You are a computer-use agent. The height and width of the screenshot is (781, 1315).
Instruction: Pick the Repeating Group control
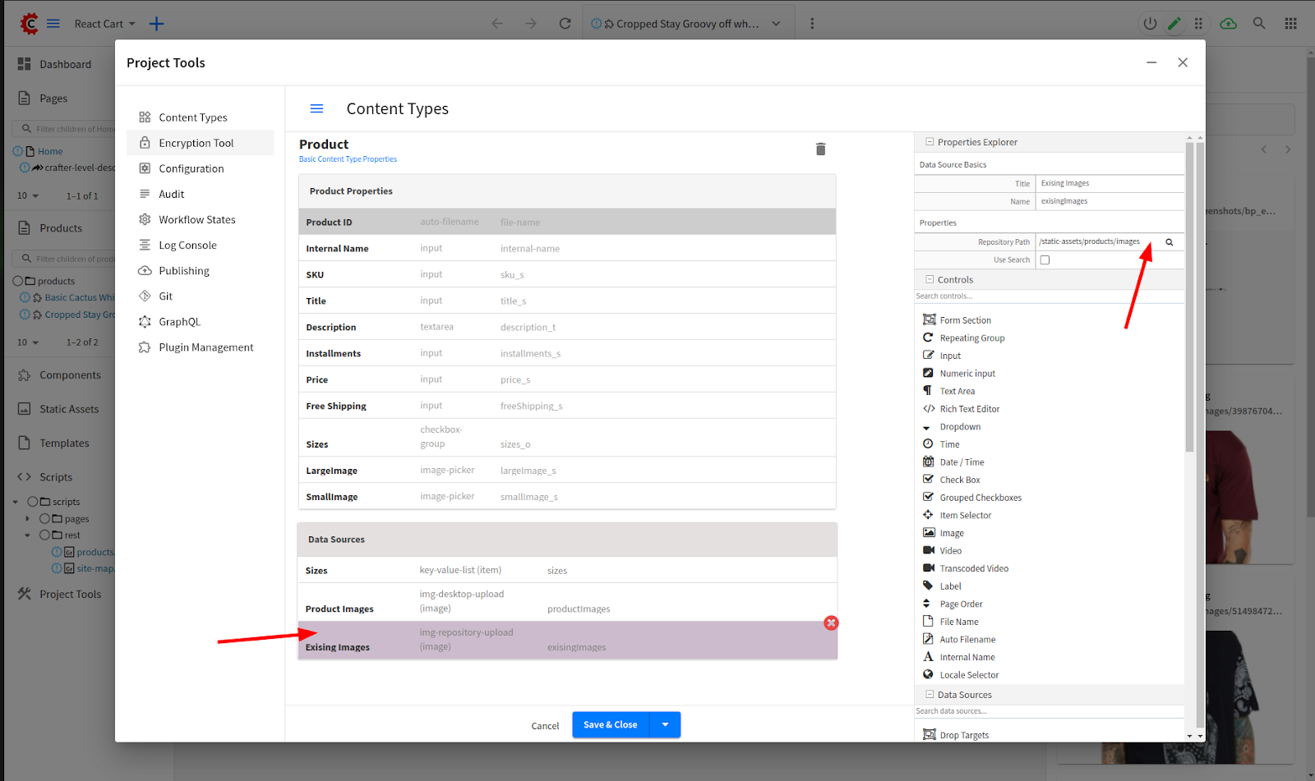(971, 338)
